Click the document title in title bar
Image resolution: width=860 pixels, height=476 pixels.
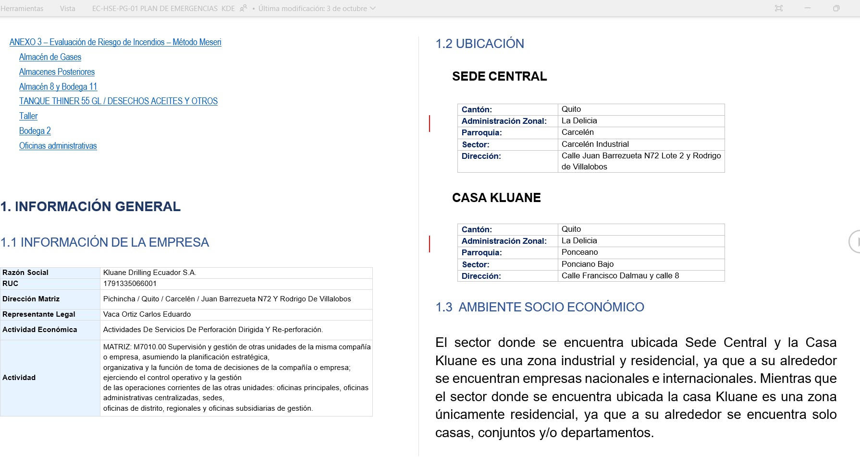(x=163, y=9)
